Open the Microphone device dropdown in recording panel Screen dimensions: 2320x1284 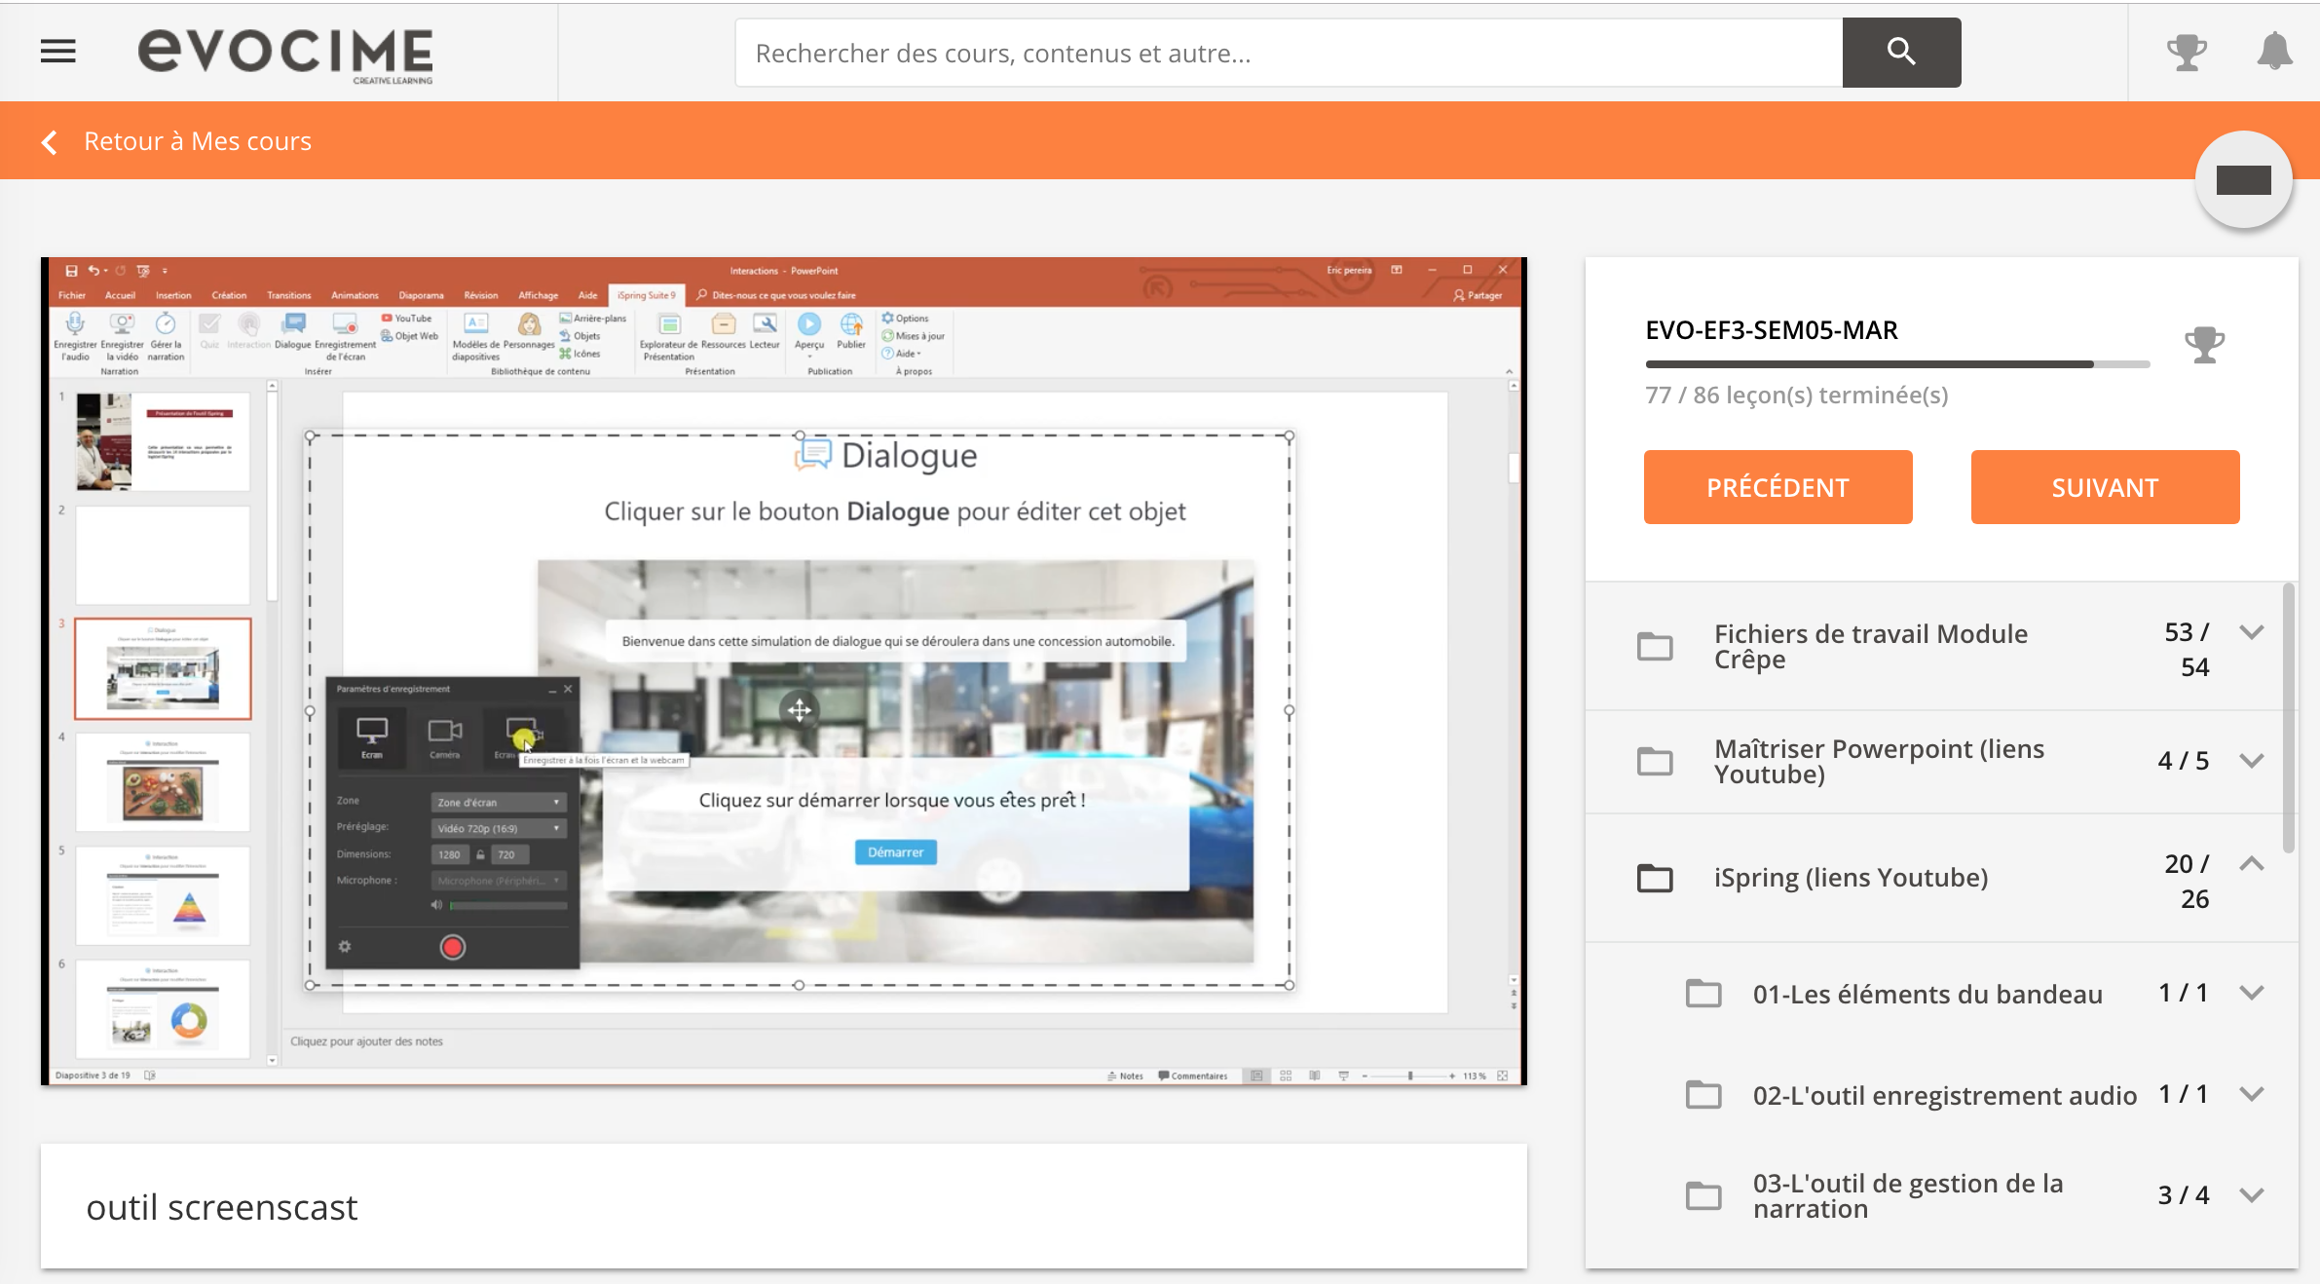pyautogui.click(x=499, y=881)
